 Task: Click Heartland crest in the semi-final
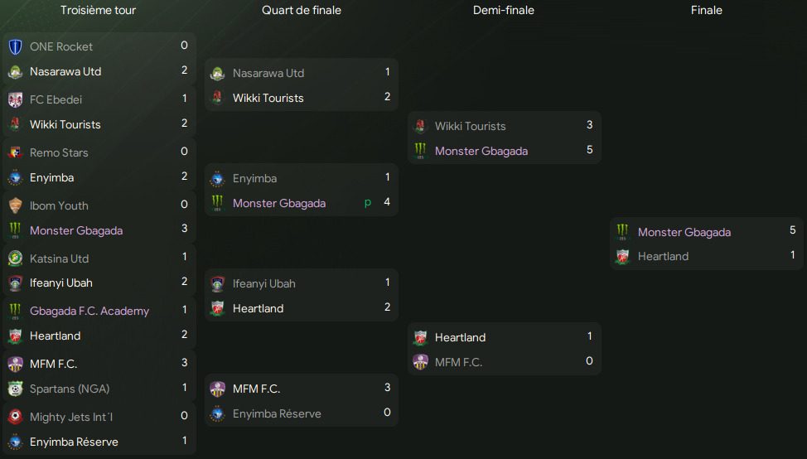pos(420,337)
